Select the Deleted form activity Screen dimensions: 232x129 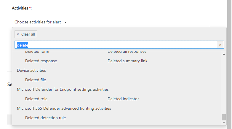[x=37, y=52]
